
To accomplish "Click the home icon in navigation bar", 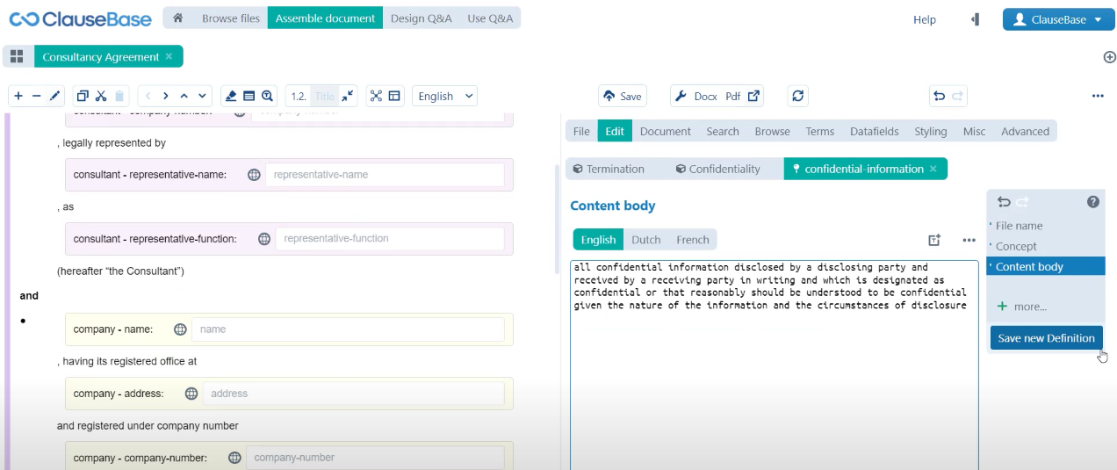I will point(178,18).
